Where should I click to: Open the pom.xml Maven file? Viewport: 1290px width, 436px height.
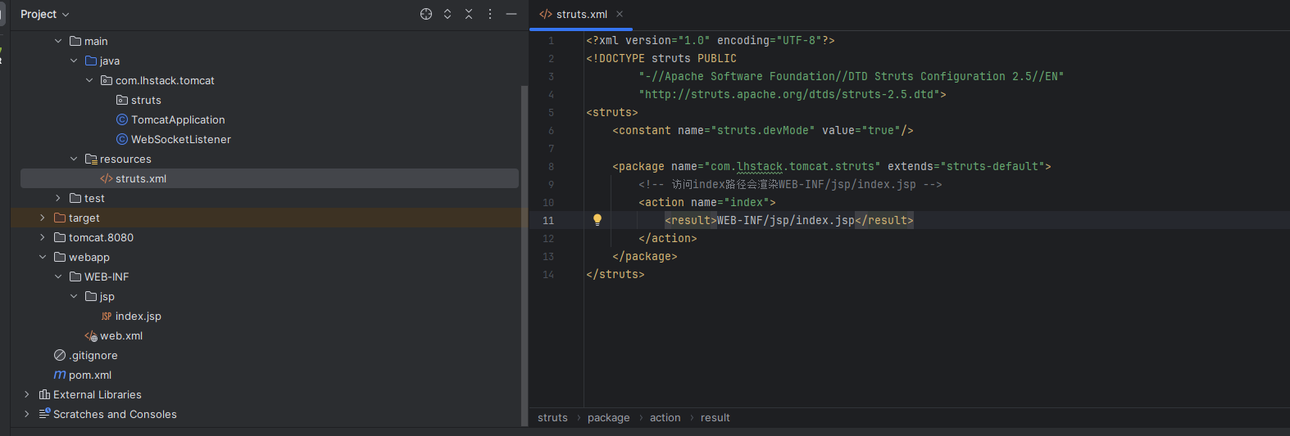coord(89,375)
